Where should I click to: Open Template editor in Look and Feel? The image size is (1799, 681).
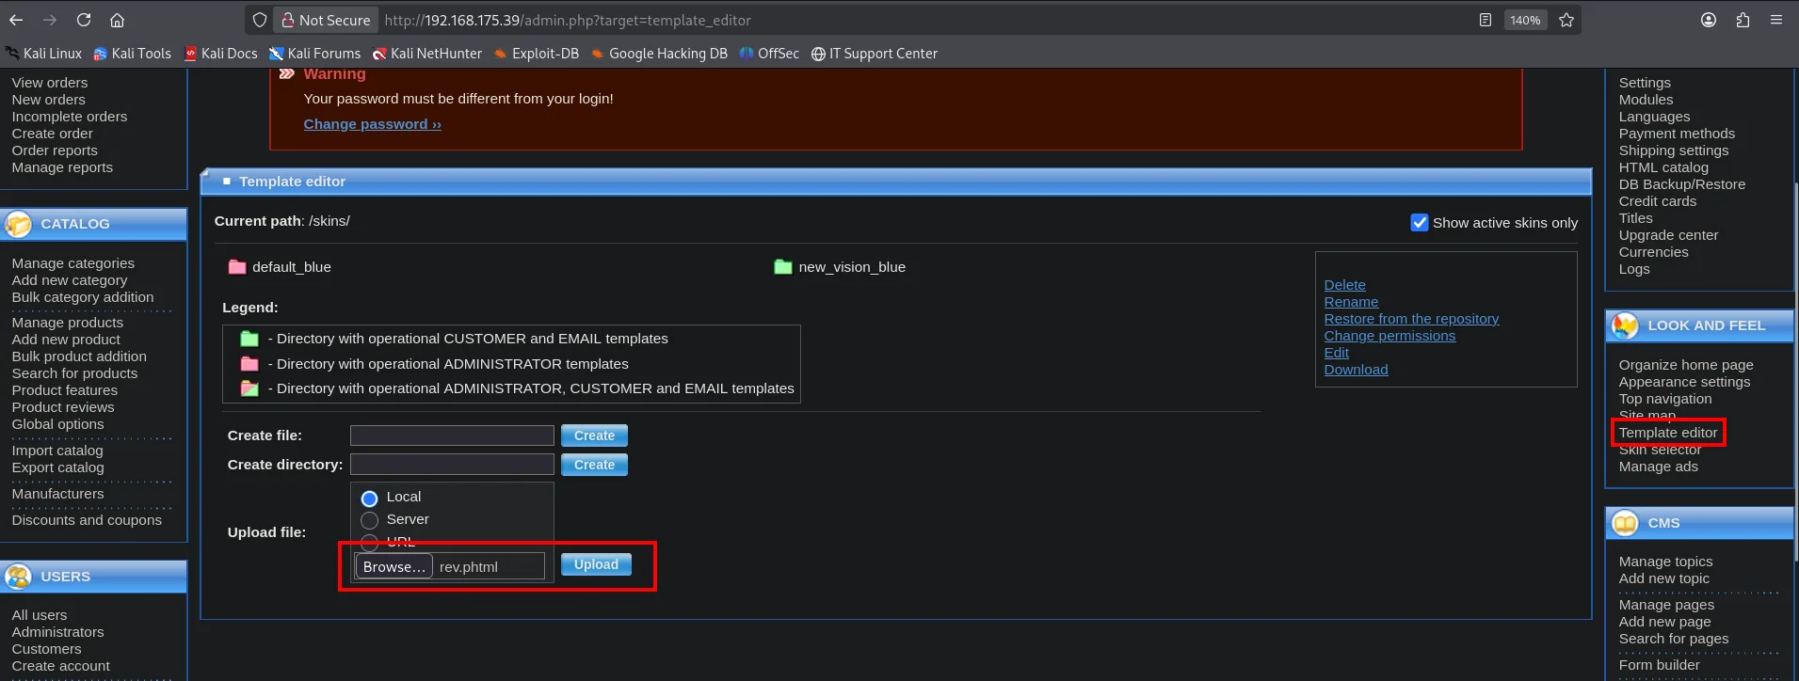point(1667,433)
